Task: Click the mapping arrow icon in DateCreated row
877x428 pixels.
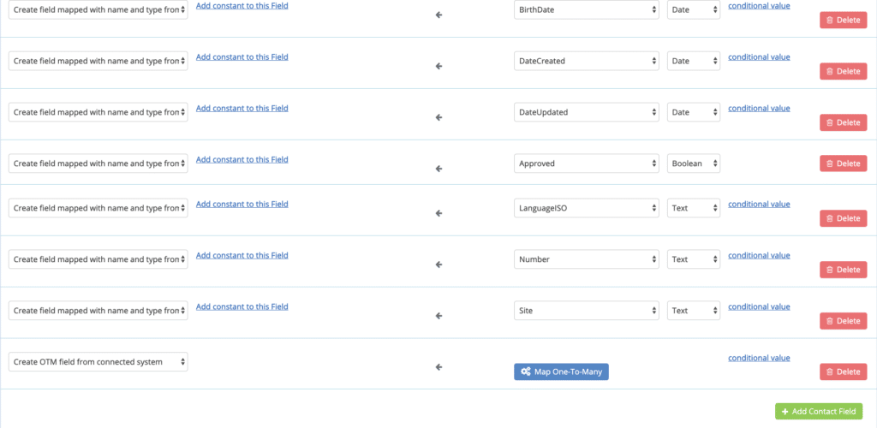Action: coord(439,67)
